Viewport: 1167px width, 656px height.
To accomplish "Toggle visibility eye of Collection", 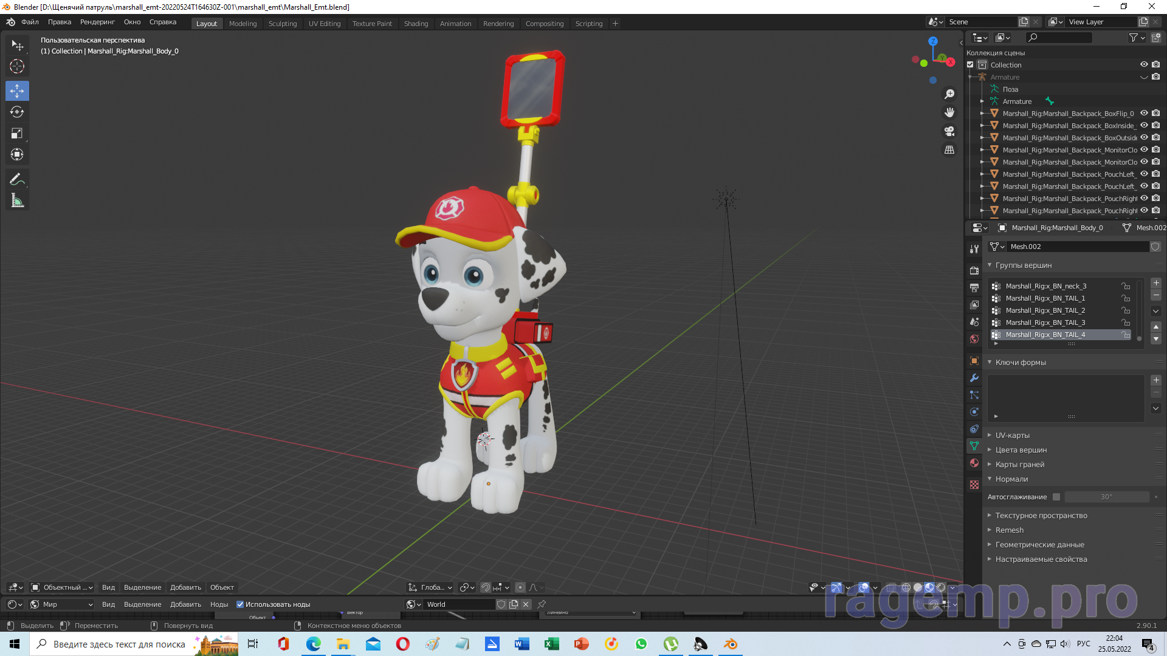I will tap(1144, 64).
